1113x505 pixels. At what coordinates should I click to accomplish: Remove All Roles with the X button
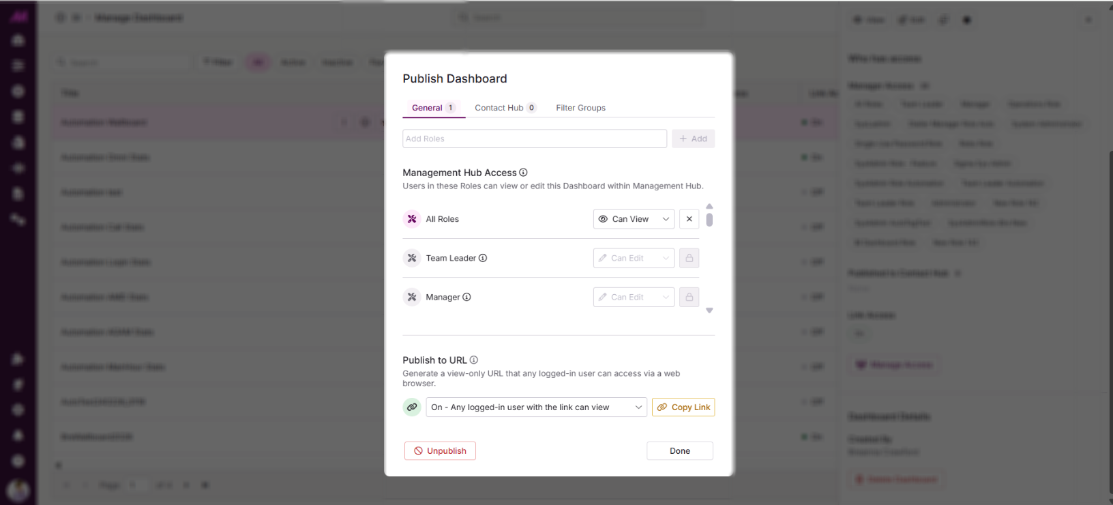(x=689, y=219)
